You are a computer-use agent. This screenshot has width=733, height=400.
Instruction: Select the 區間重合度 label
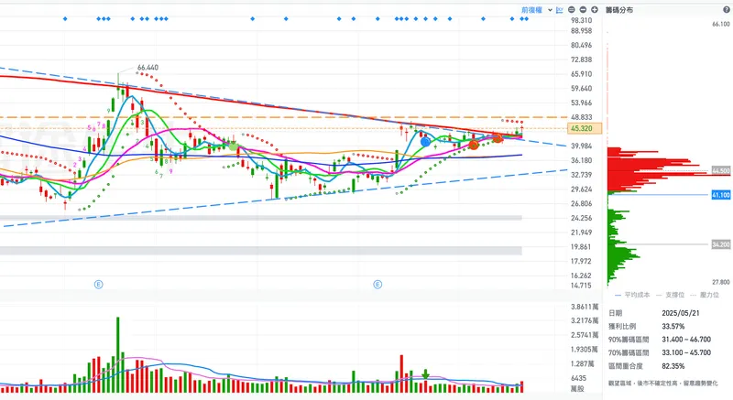point(626,366)
